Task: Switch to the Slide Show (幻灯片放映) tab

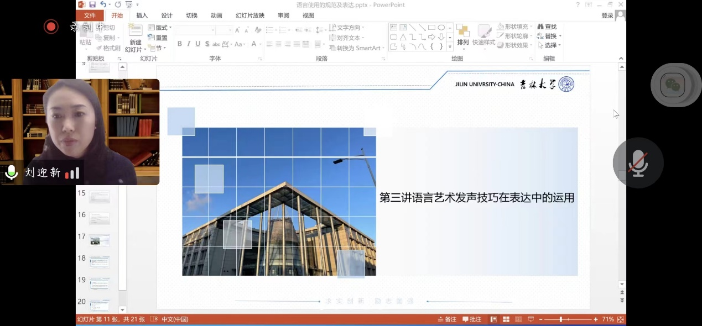Action: (249, 15)
